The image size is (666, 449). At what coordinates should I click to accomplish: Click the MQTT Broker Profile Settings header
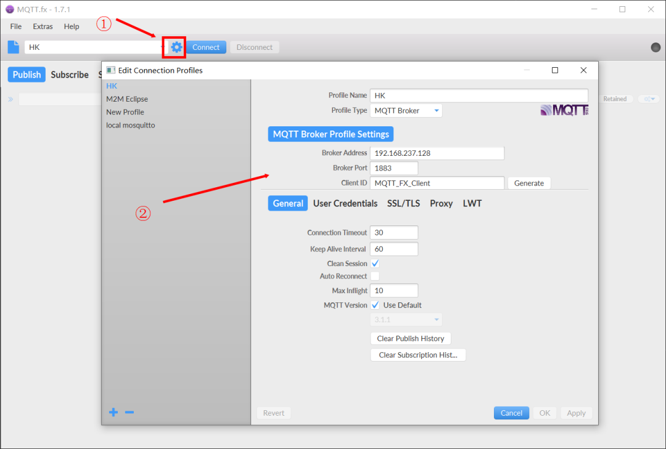(x=331, y=134)
